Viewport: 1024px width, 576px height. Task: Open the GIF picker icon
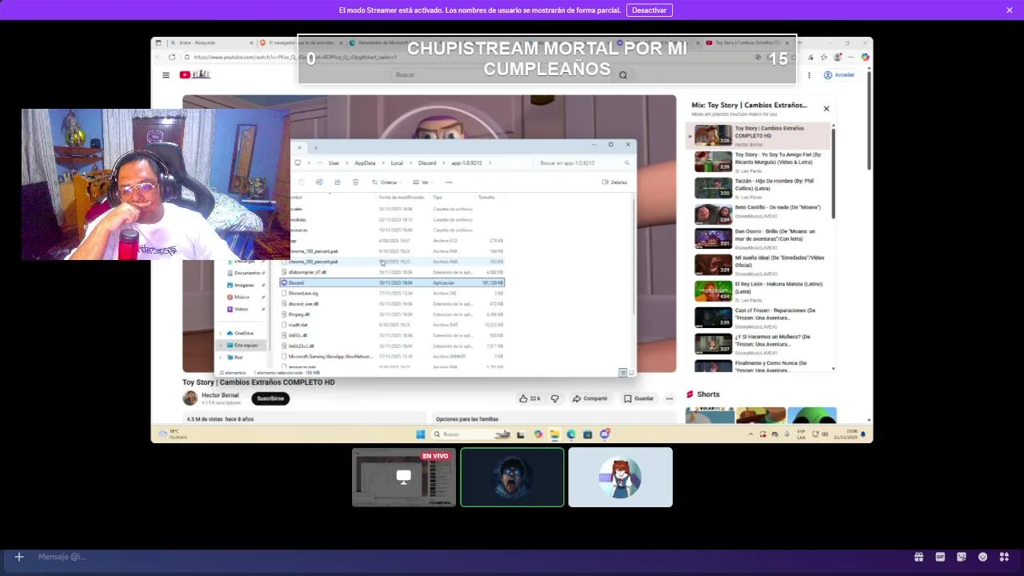point(941,557)
